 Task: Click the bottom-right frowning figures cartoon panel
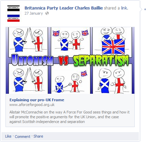(112, 79)
